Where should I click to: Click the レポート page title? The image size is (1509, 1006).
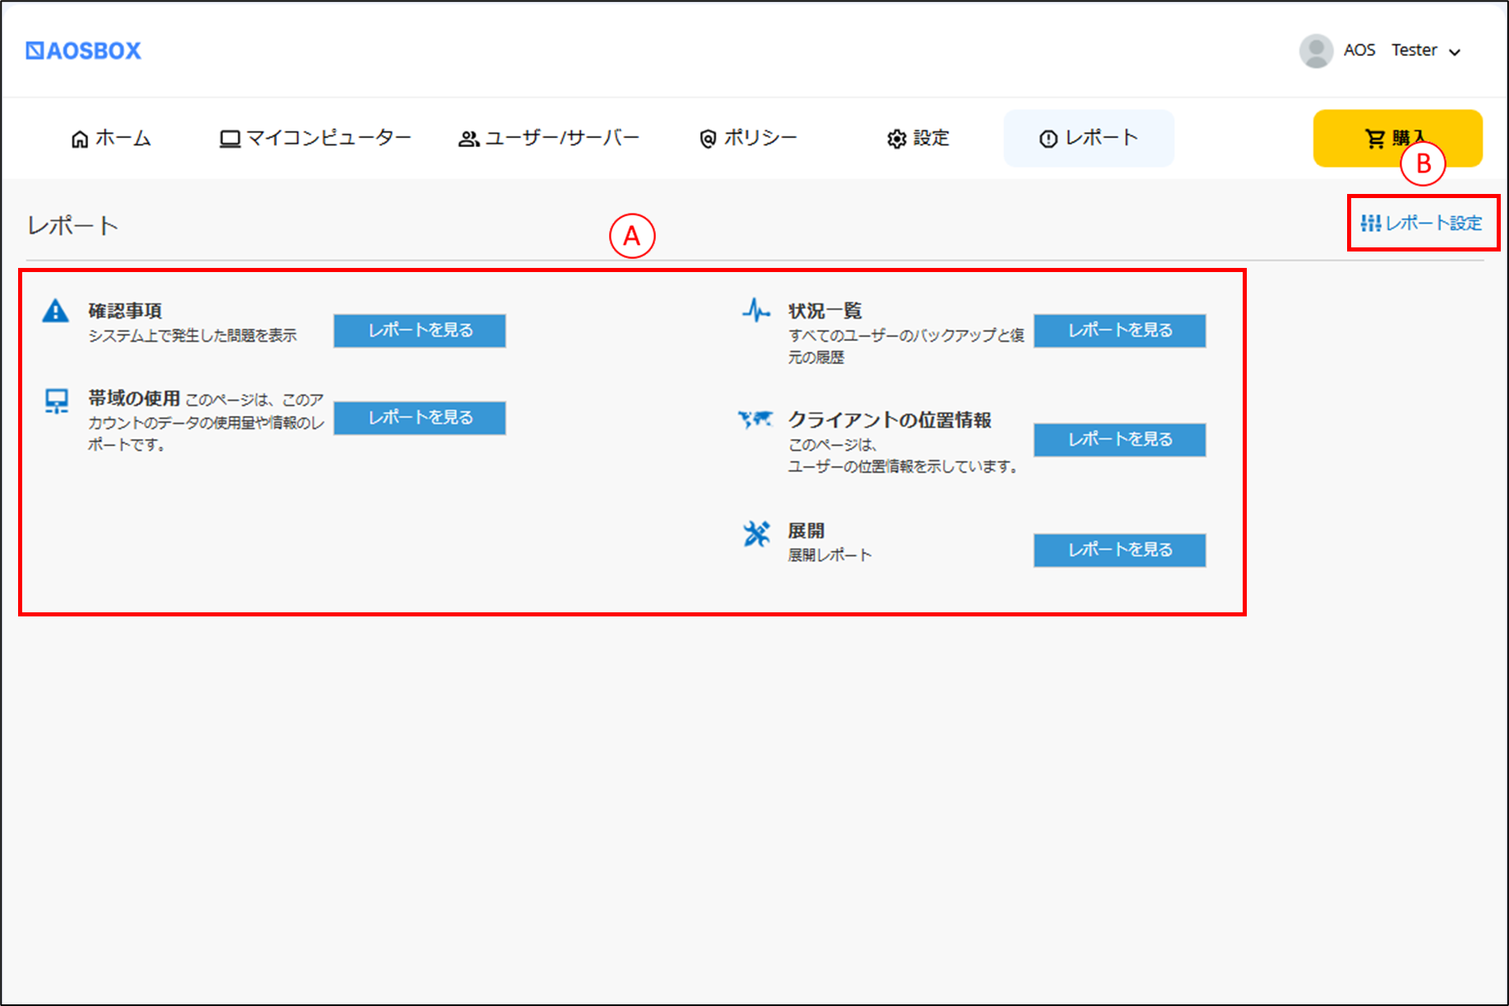73,226
